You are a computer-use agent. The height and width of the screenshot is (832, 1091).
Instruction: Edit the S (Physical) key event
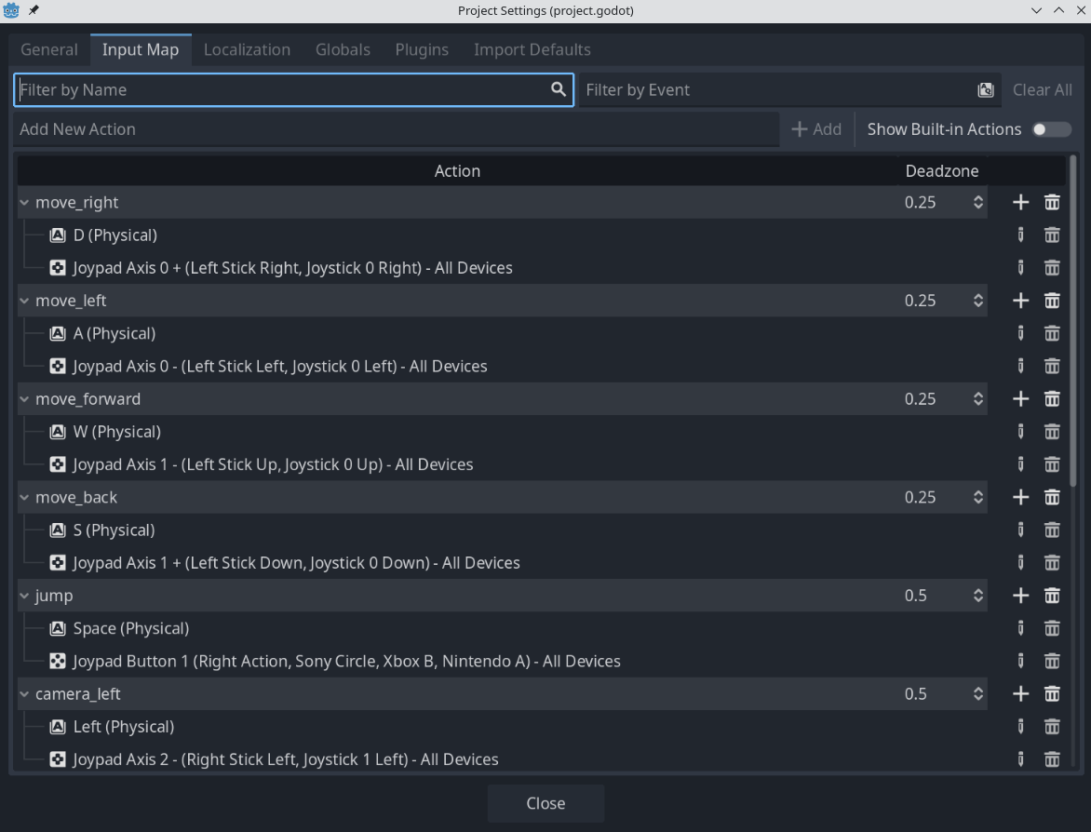point(1020,530)
